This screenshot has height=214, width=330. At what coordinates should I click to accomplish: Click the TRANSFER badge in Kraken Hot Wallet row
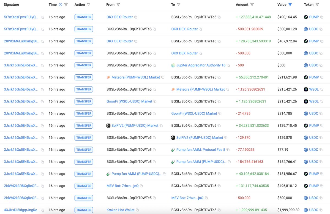coord(84,210)
